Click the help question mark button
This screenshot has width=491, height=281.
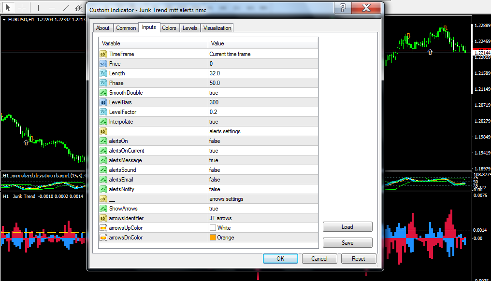click(x=343, y=8)
